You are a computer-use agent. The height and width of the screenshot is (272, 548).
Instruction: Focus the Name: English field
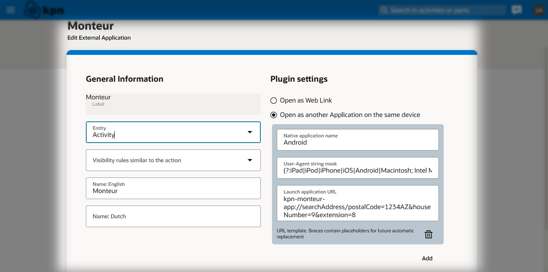173,188
